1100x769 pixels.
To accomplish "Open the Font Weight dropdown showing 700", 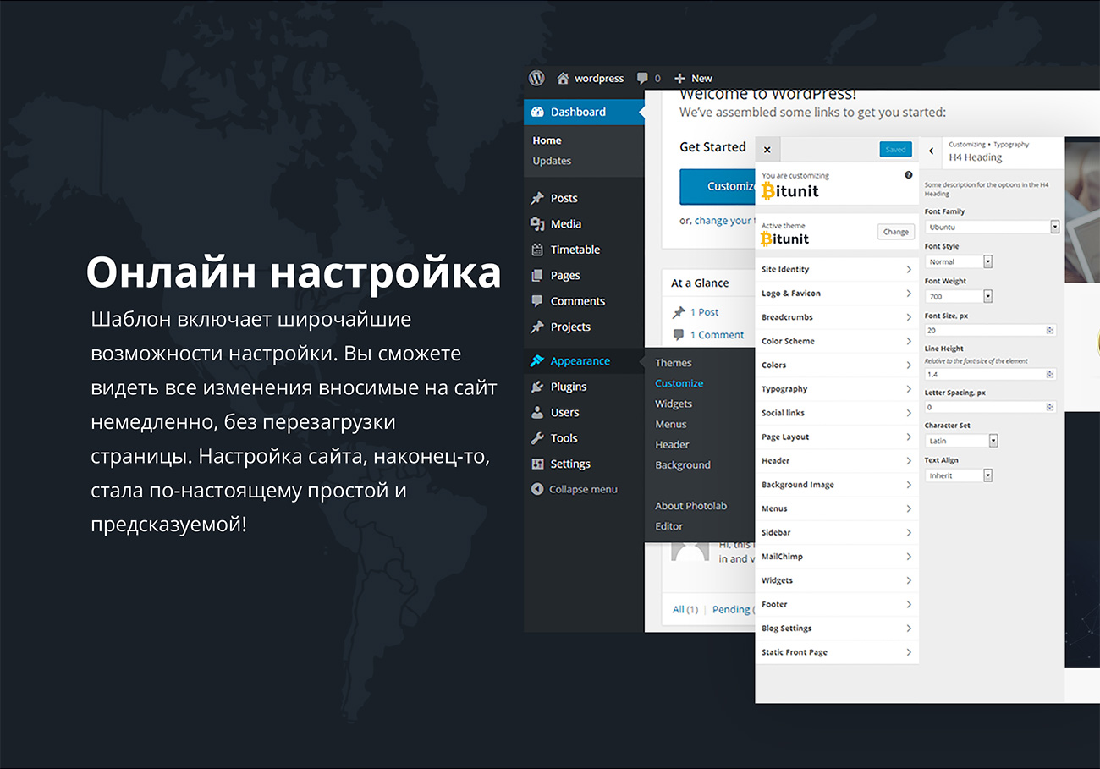I will [x=958, y=296].
